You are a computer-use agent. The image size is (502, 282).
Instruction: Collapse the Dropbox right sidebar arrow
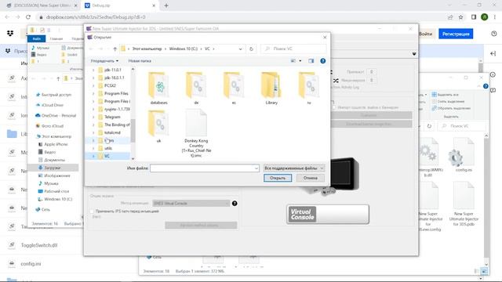click(x=493, y=54)
